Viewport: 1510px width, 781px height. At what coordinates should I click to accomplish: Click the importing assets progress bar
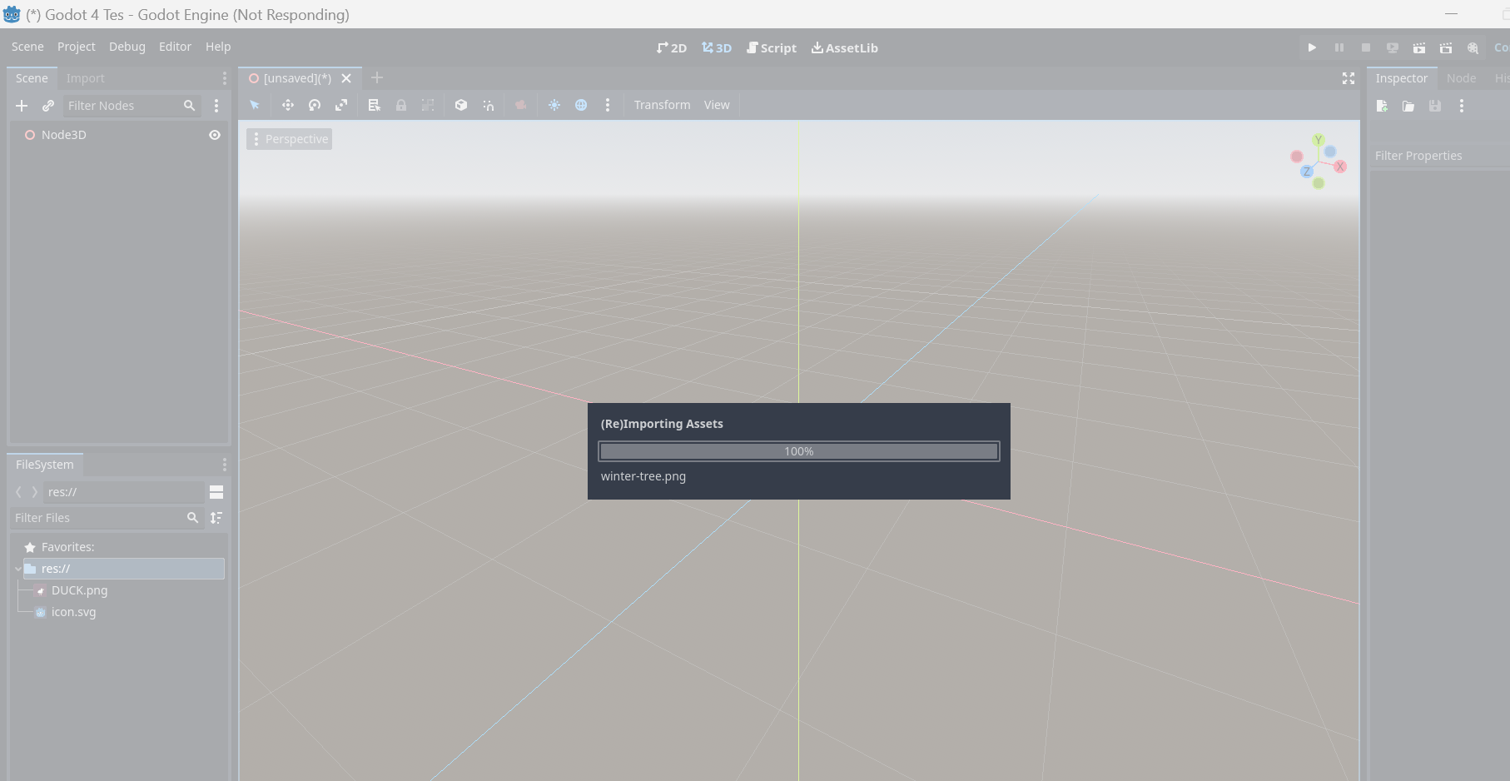point(798,450)
